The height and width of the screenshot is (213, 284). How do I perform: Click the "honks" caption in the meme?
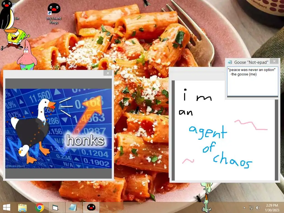tap(85, 140)
